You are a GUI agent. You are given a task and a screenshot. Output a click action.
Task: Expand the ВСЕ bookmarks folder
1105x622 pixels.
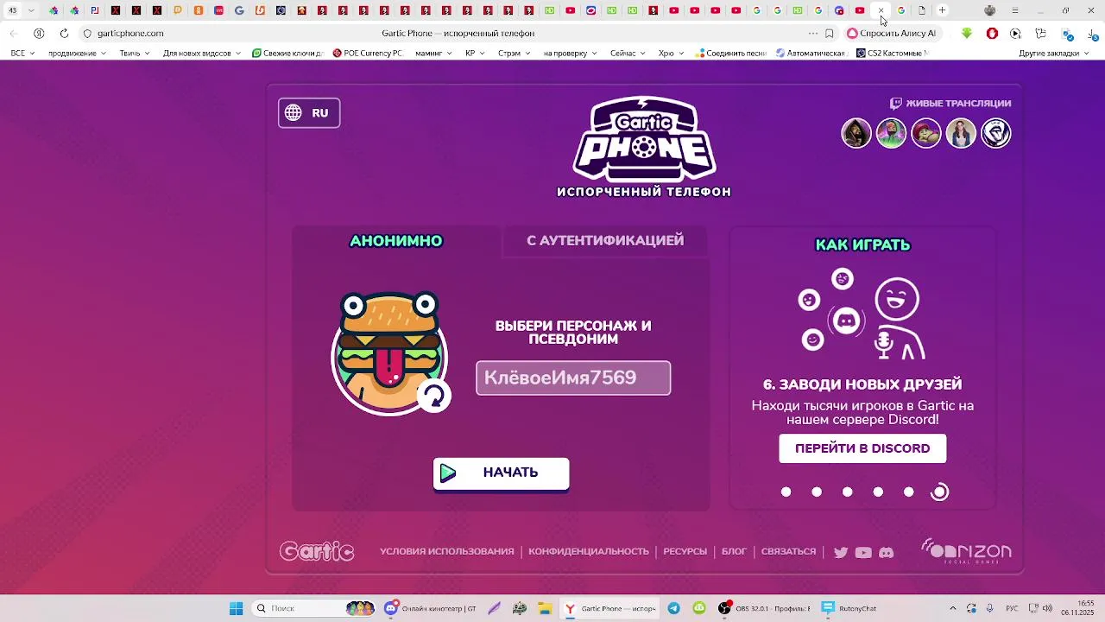click(22, 54)
